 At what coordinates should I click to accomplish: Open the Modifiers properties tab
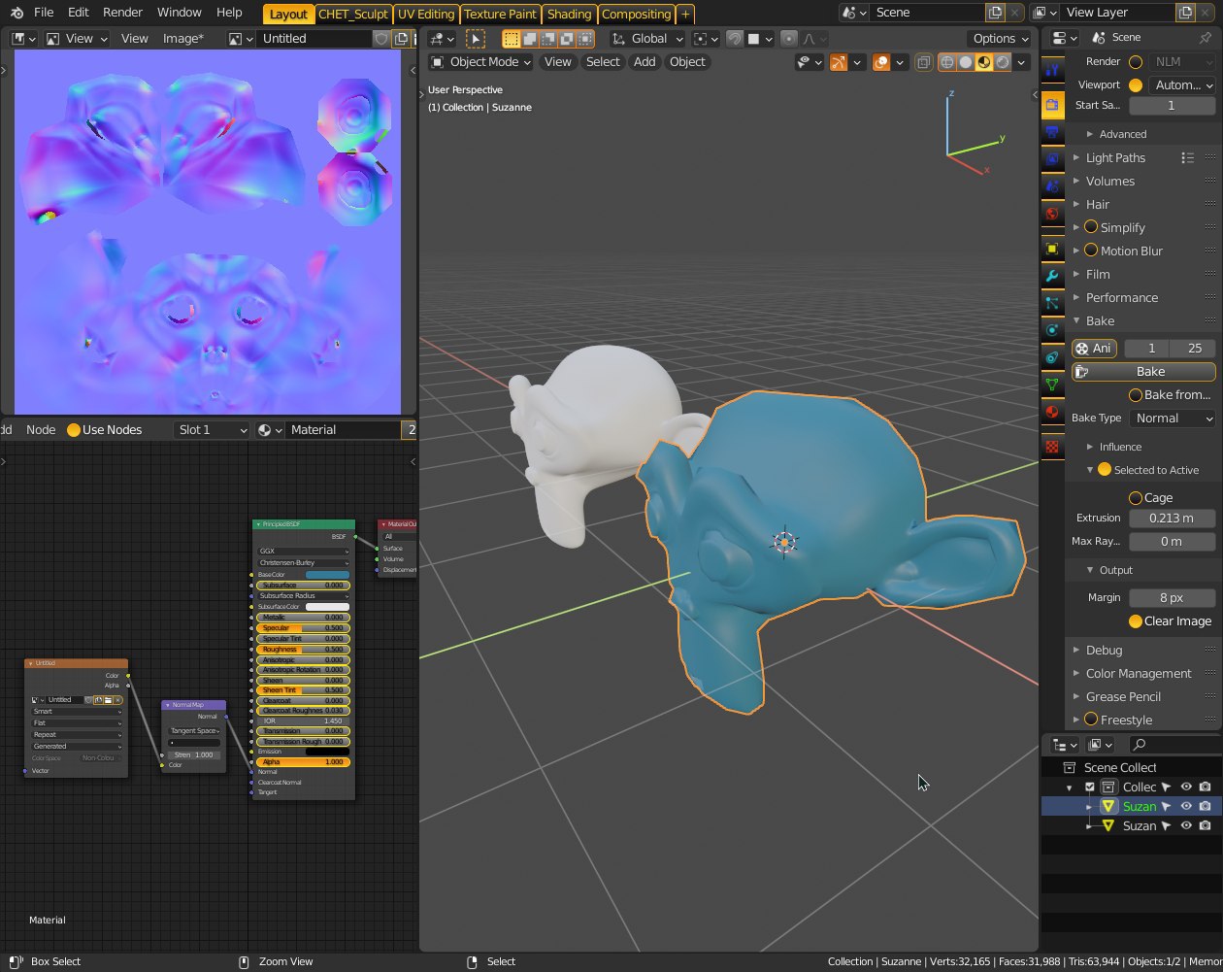point(1052,276)
